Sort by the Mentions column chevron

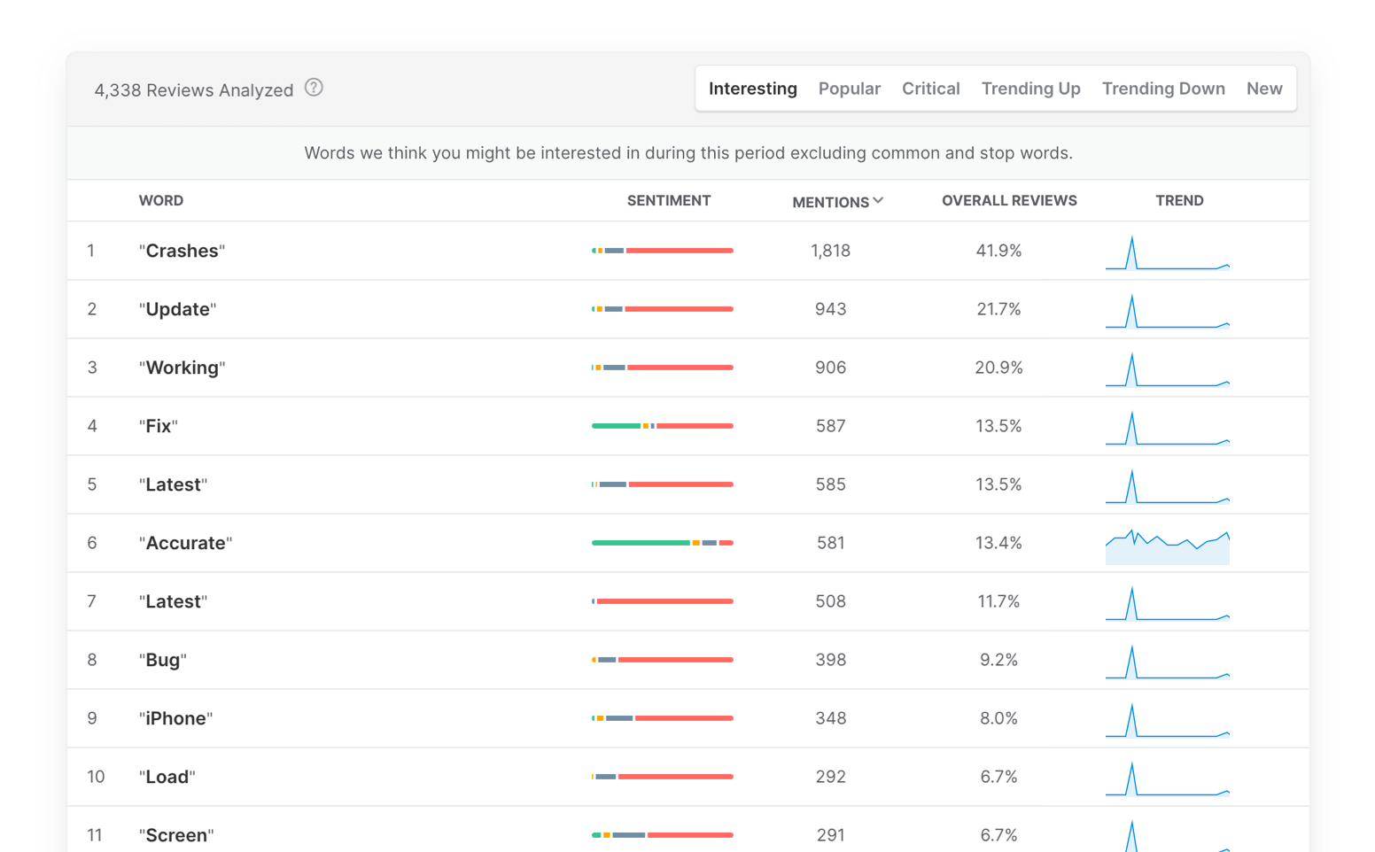coord(878,201)
